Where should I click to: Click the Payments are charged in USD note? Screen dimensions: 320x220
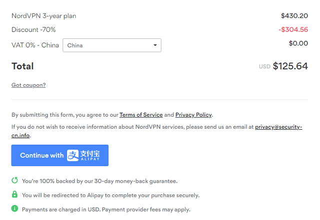click(x=106, y=209)
